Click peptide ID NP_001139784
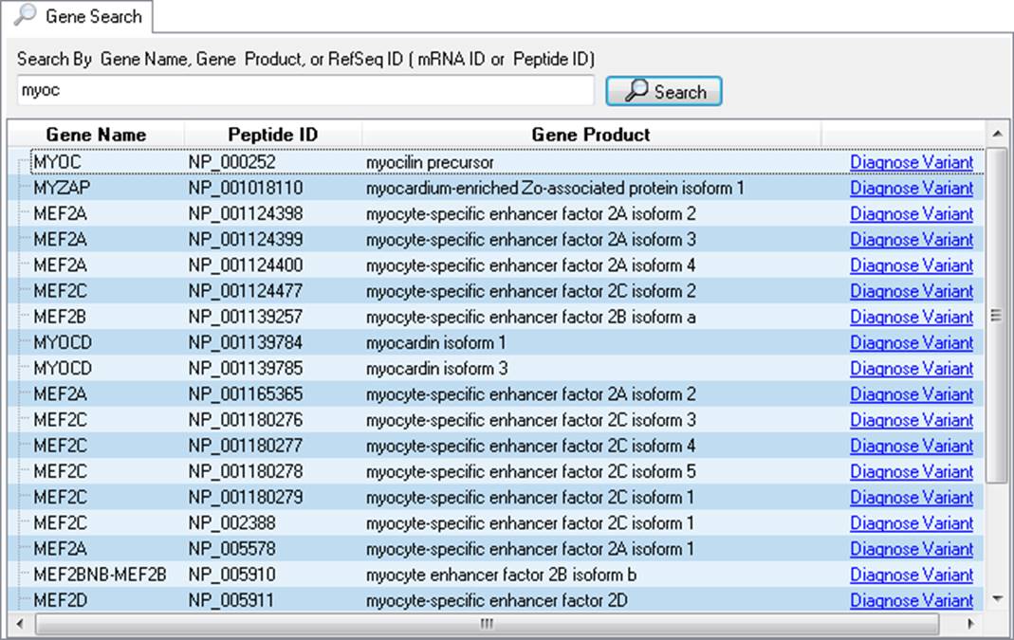1014x640 pixels. click(246, 342)
